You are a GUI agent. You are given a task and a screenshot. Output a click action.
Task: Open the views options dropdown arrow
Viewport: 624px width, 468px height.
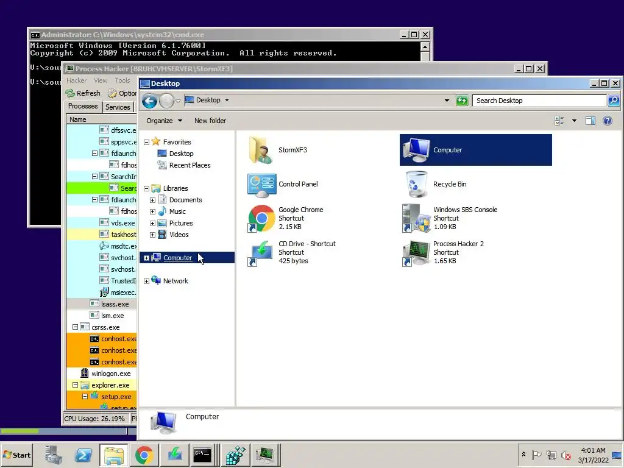point(574,121)
